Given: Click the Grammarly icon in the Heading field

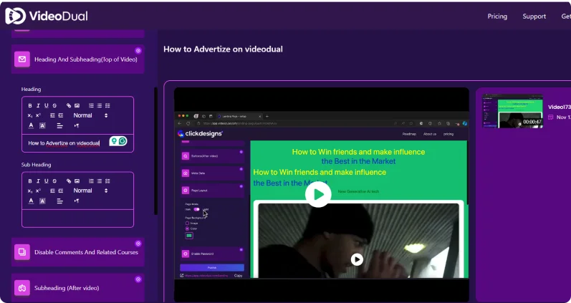Looking at the screenshot, I should pyautogui.click(x=123, y=142).
